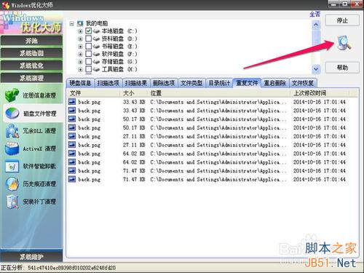
Task: Click the magnifier scan icon
Action: coord(344,43)
